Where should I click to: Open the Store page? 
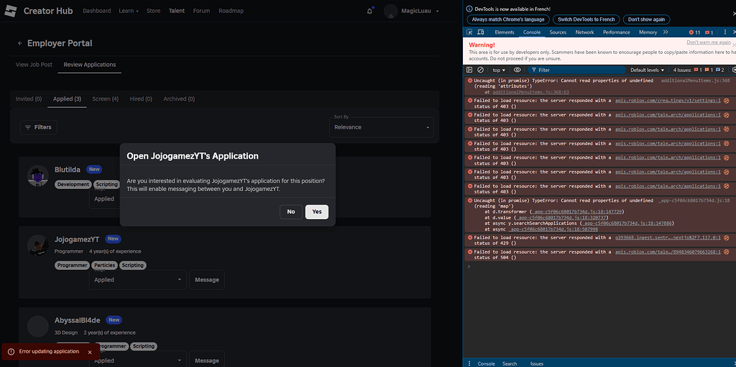click(153, 11)
